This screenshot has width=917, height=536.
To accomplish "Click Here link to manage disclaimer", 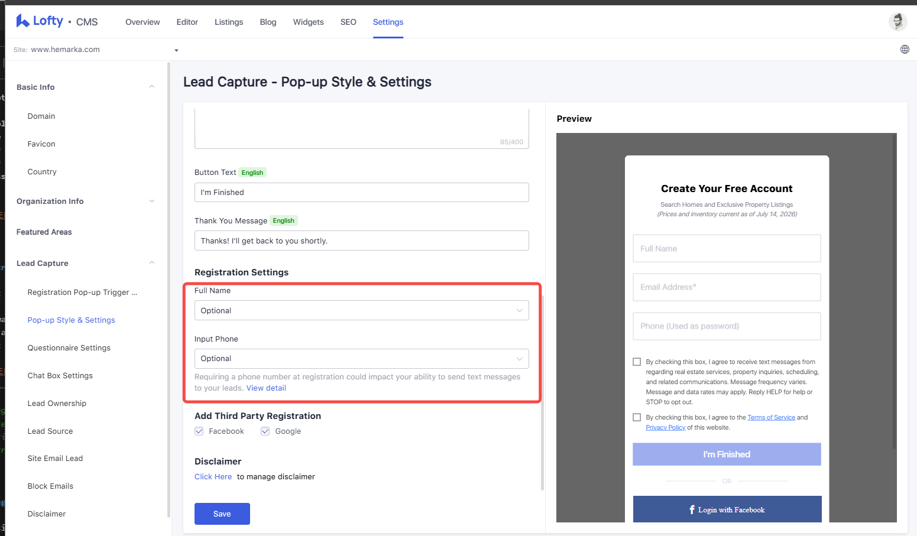I will click(213, 477).
